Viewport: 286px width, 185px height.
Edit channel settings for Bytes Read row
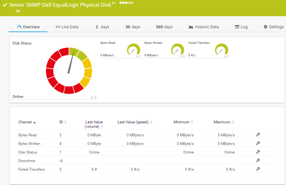258,135
